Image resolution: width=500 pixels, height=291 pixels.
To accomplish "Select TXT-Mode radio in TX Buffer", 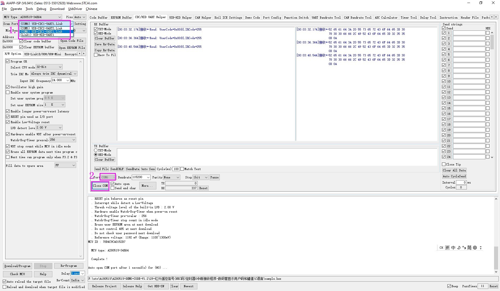I will pyautogui.click(x=96, y=150).
